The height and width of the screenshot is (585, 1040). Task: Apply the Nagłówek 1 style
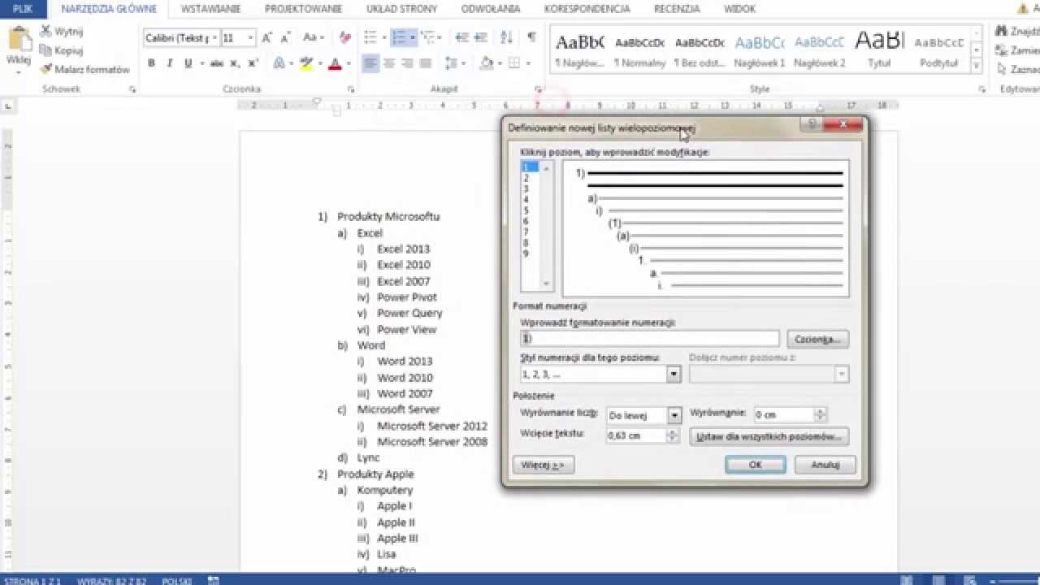point(759,49)
